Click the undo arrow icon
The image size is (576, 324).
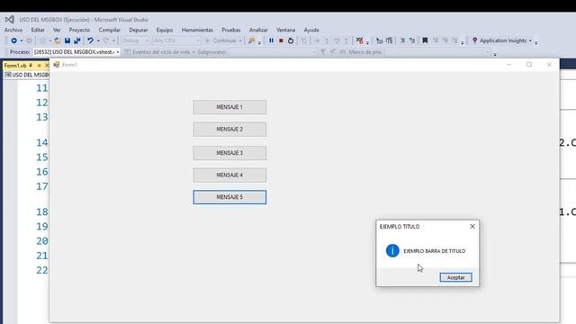90,40
